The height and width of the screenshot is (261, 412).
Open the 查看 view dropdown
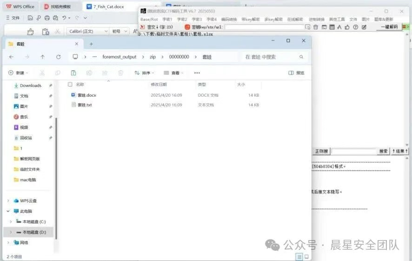[173, 73]
